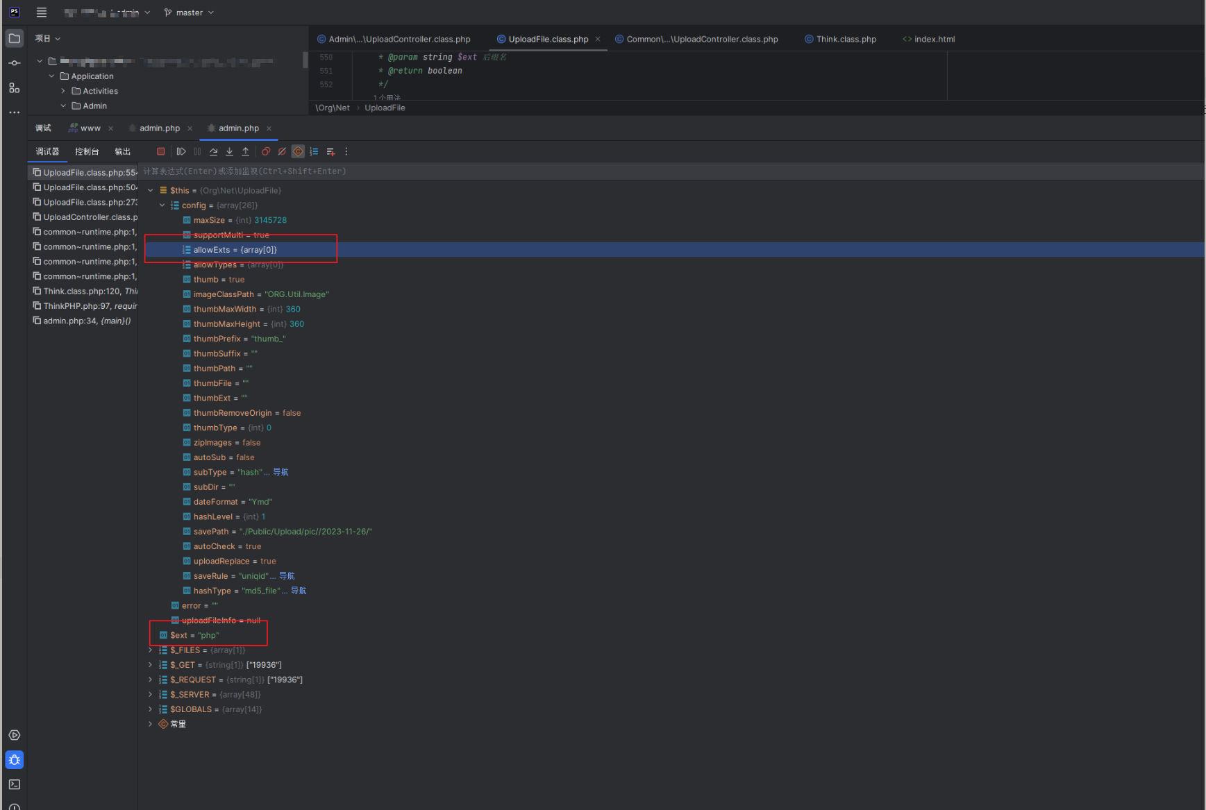Click the PhpStorm logo icon
Viewport: 1206px width, 810px height.
(x=15, y=12)
